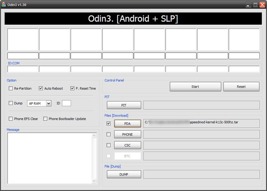267x191 pixels.
Task: Minimize the Odin3 window
Action: [248, 5]
